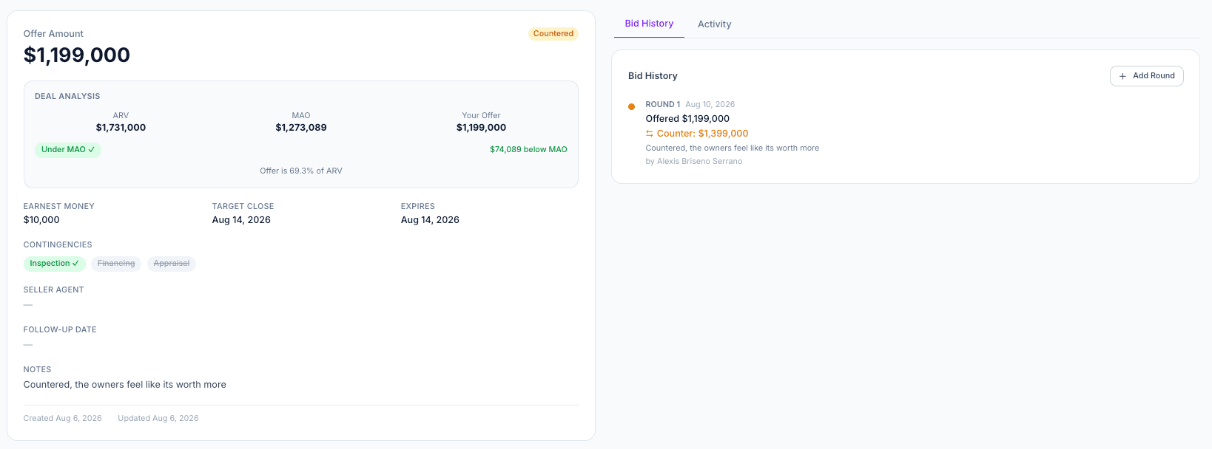Click the $1,199,000 offer amount heading
1212x449 pixels.
[77, 55]
